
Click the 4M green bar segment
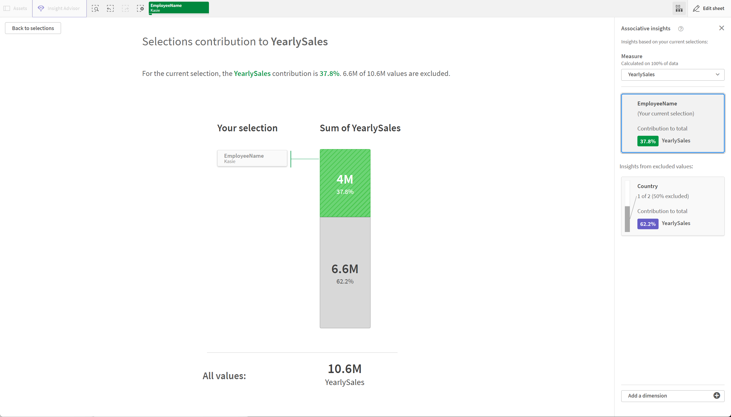point(345,183)
